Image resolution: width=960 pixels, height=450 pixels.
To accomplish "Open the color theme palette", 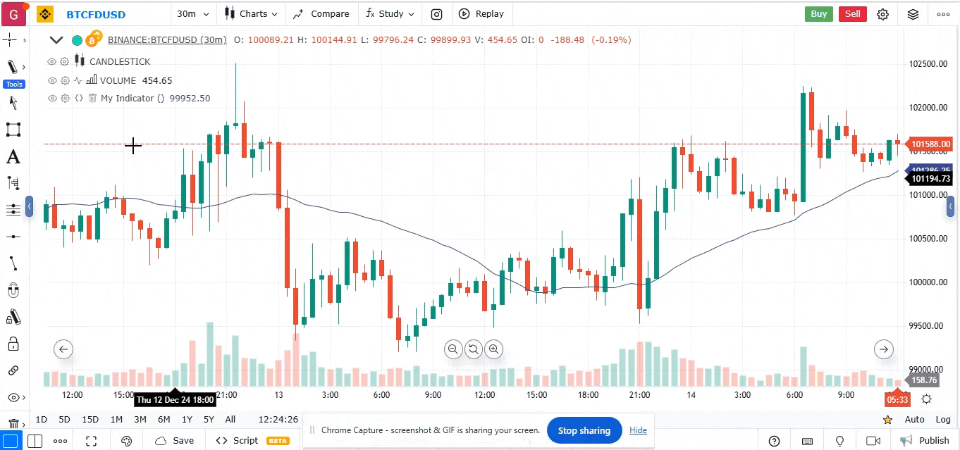I will click(127, 441).
